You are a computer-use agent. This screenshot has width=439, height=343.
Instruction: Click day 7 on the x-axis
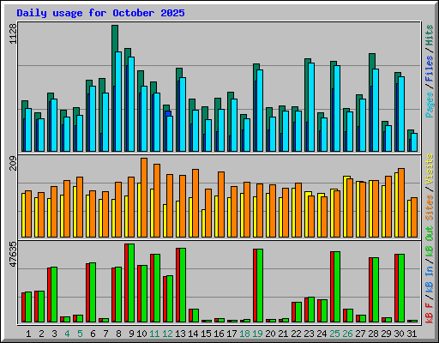coord(105,334)
